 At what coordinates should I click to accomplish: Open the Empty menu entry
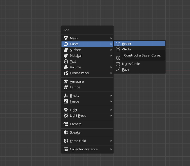87,96
